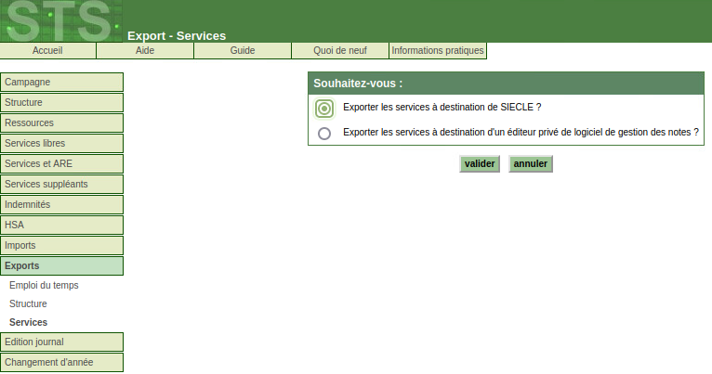Expand the Structure sidebar section
This screenshot has width=712, height=374.
61,103
